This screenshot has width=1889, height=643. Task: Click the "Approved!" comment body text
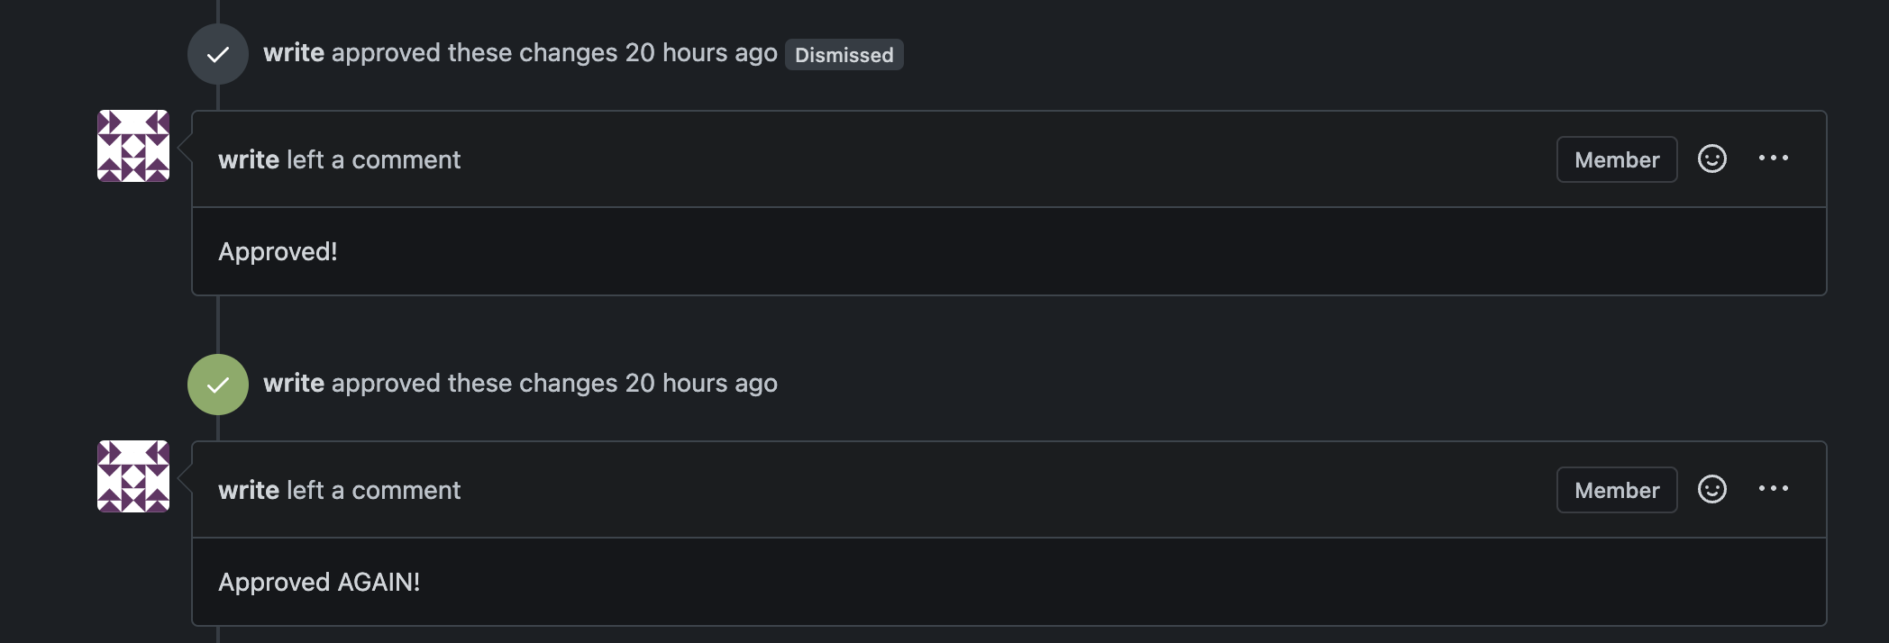point(278,252)
